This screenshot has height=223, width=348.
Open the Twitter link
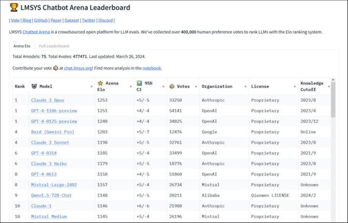89,20
